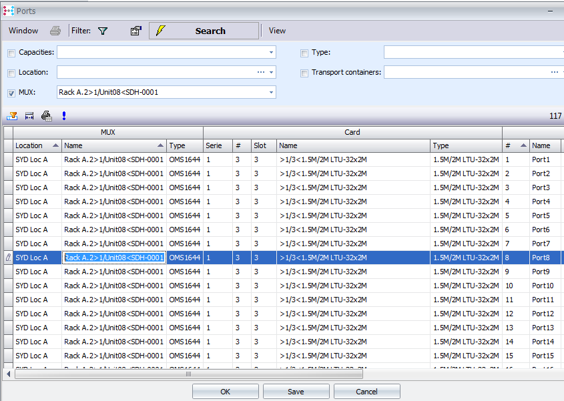Click the ellipsis browse button in Location field
Image resolution: width=564 pixels, height=401 pixels.
click(x=261, y=72)
